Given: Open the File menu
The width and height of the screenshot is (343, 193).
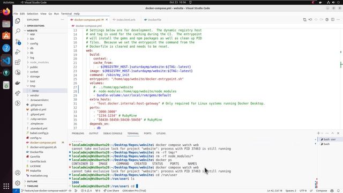Looking at the screenshot, I should (x=16, y=13).
